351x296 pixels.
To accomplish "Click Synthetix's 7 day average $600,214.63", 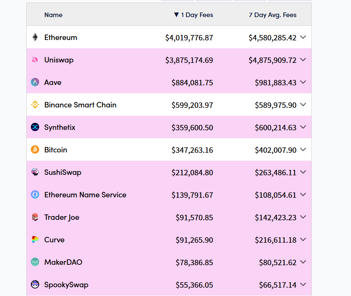I will pos(276,128).
